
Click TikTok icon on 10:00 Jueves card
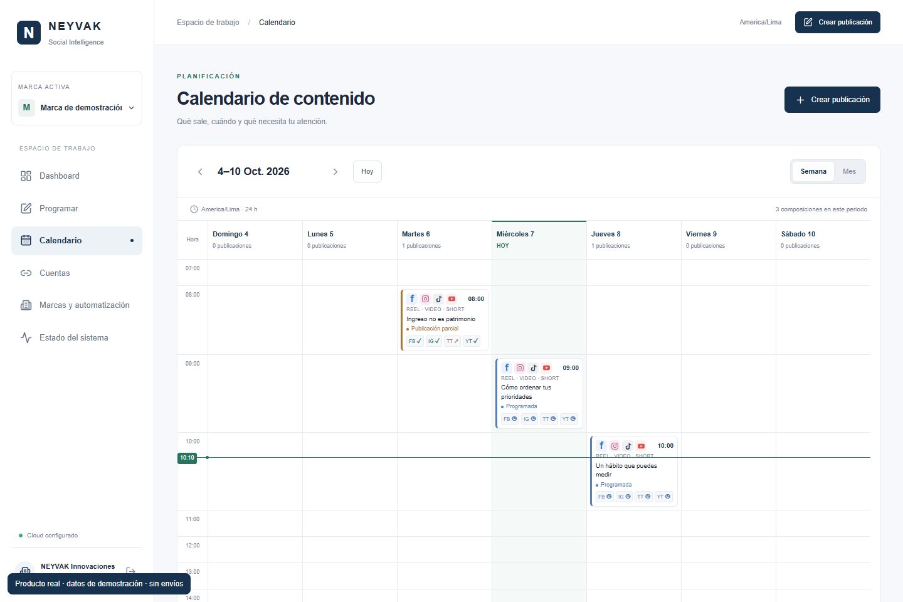tap(628, 446)
